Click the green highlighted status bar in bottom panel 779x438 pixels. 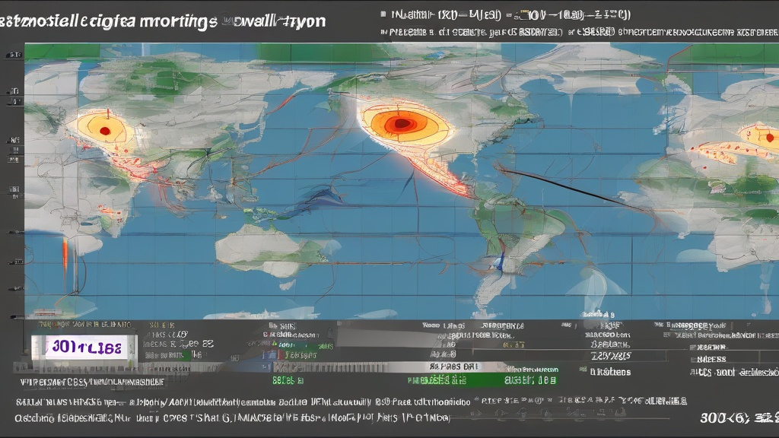[483, 380]
